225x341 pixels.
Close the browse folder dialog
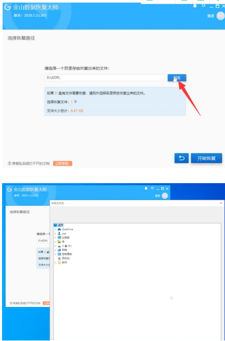pyautogui.click(x=221, y=203)
